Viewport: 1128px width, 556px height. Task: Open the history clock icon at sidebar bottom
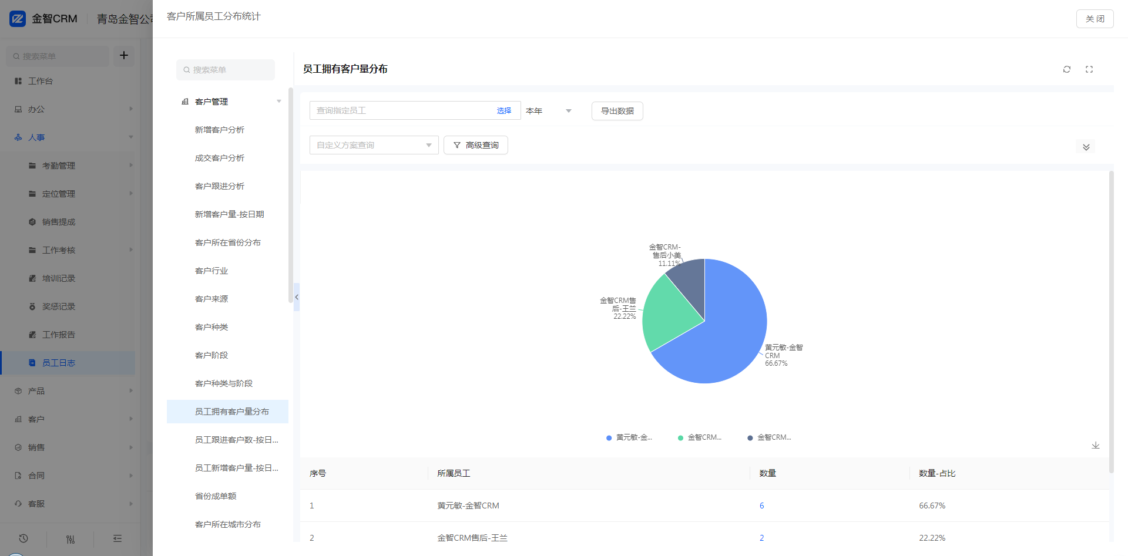(x=23, y=538)
